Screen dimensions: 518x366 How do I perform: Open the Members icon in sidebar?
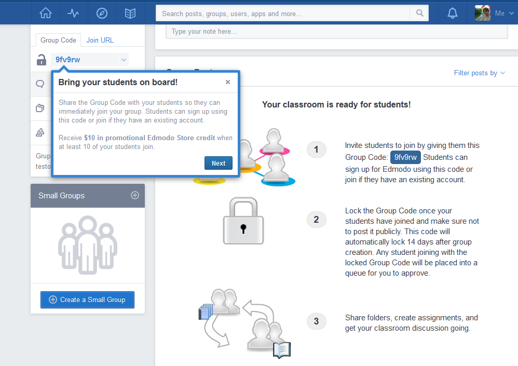(40, 133)
